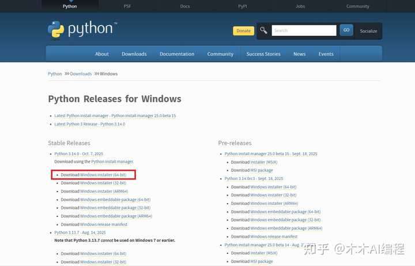Image resolution: width=415 pixels, height=266 pixels.
Task: Click the magnifying glass search icon
Action: click(263, 30)
